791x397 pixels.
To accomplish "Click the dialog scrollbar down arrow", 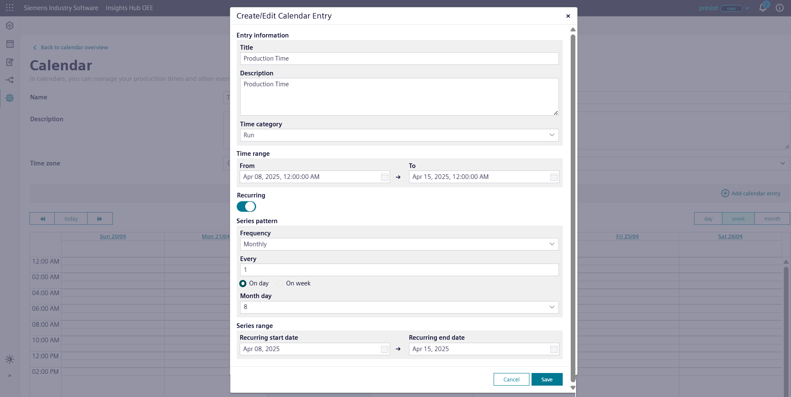I will 573,388.
